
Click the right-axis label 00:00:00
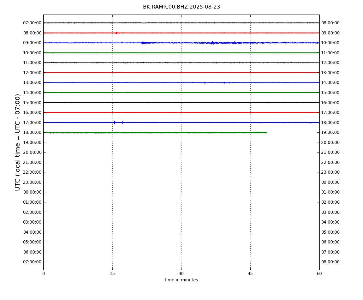coord(330,182)
